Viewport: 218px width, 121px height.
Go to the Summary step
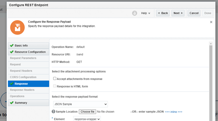coord(28,103)
